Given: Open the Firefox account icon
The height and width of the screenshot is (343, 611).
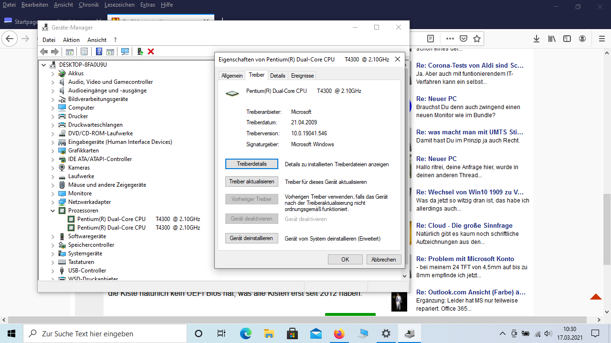Looking at the screenshot, I should [x=582, y=39].
